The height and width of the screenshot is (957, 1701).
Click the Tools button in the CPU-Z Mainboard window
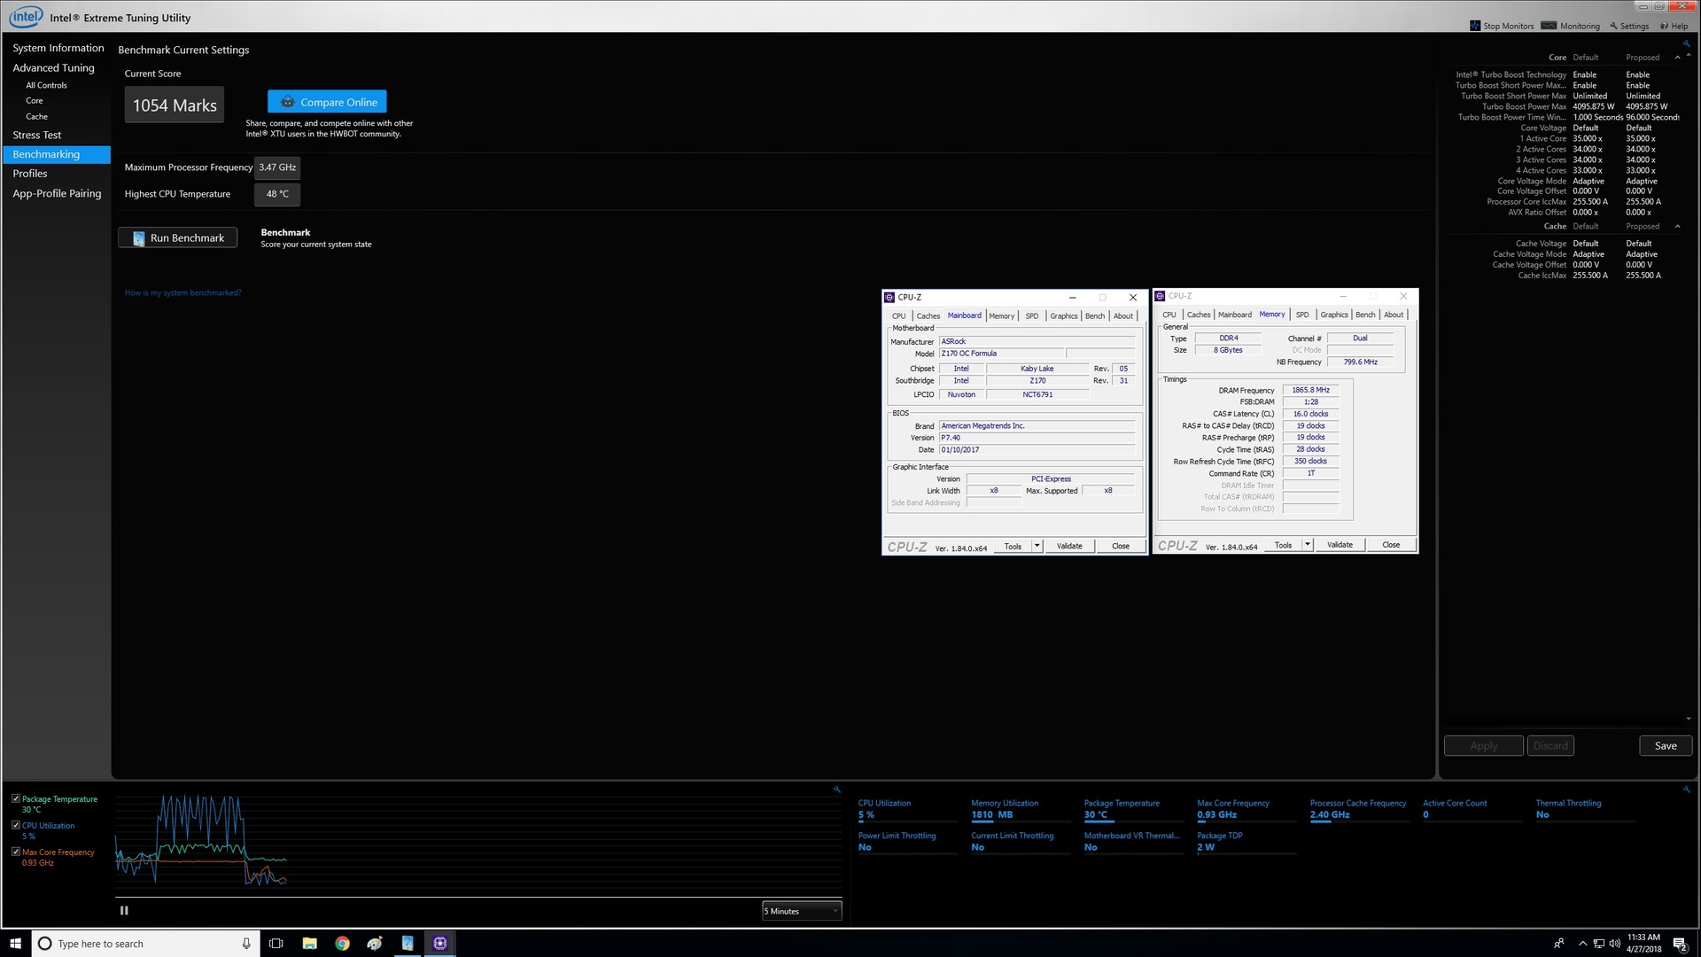click(1013, 546)
